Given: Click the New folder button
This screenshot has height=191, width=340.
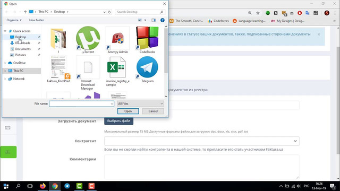Looking at the screenshot, I should click(37, 20).
